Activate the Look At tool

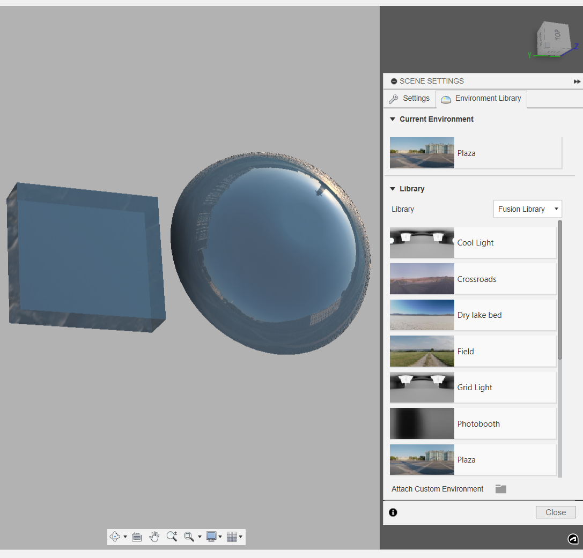click(137, 537)
